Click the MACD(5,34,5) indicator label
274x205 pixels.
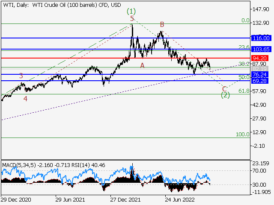click(x=19, y=165)
